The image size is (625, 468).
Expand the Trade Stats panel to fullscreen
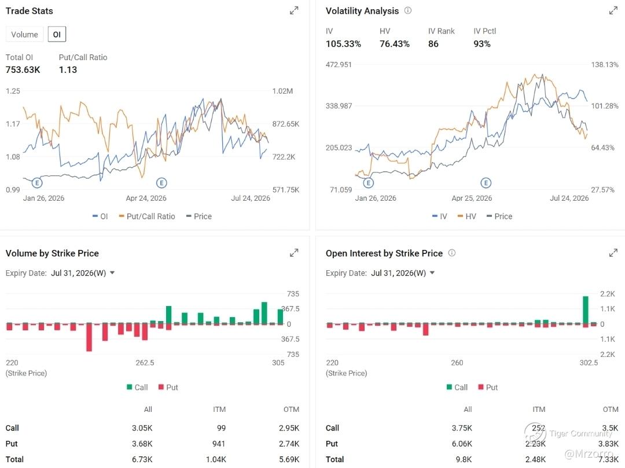[294, 10]
